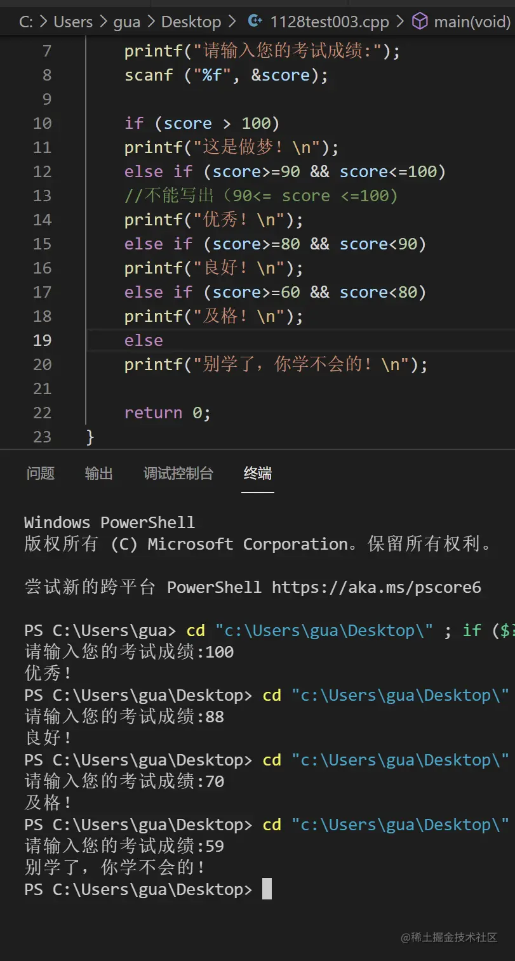Click the terminal output 良好！
The height and width of the screenshot is (961, 515).
point(48,738)
